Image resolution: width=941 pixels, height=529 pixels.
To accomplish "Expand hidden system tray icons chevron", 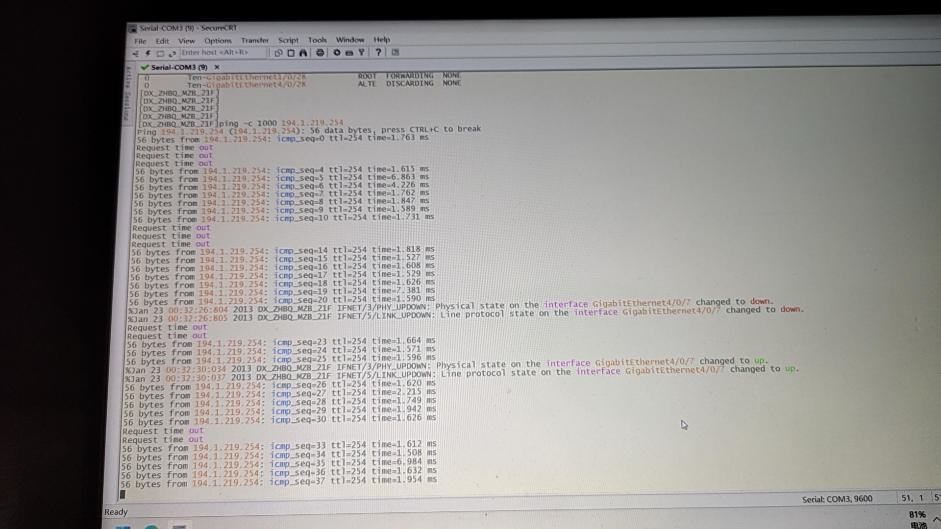I will (x=936, y=519).
